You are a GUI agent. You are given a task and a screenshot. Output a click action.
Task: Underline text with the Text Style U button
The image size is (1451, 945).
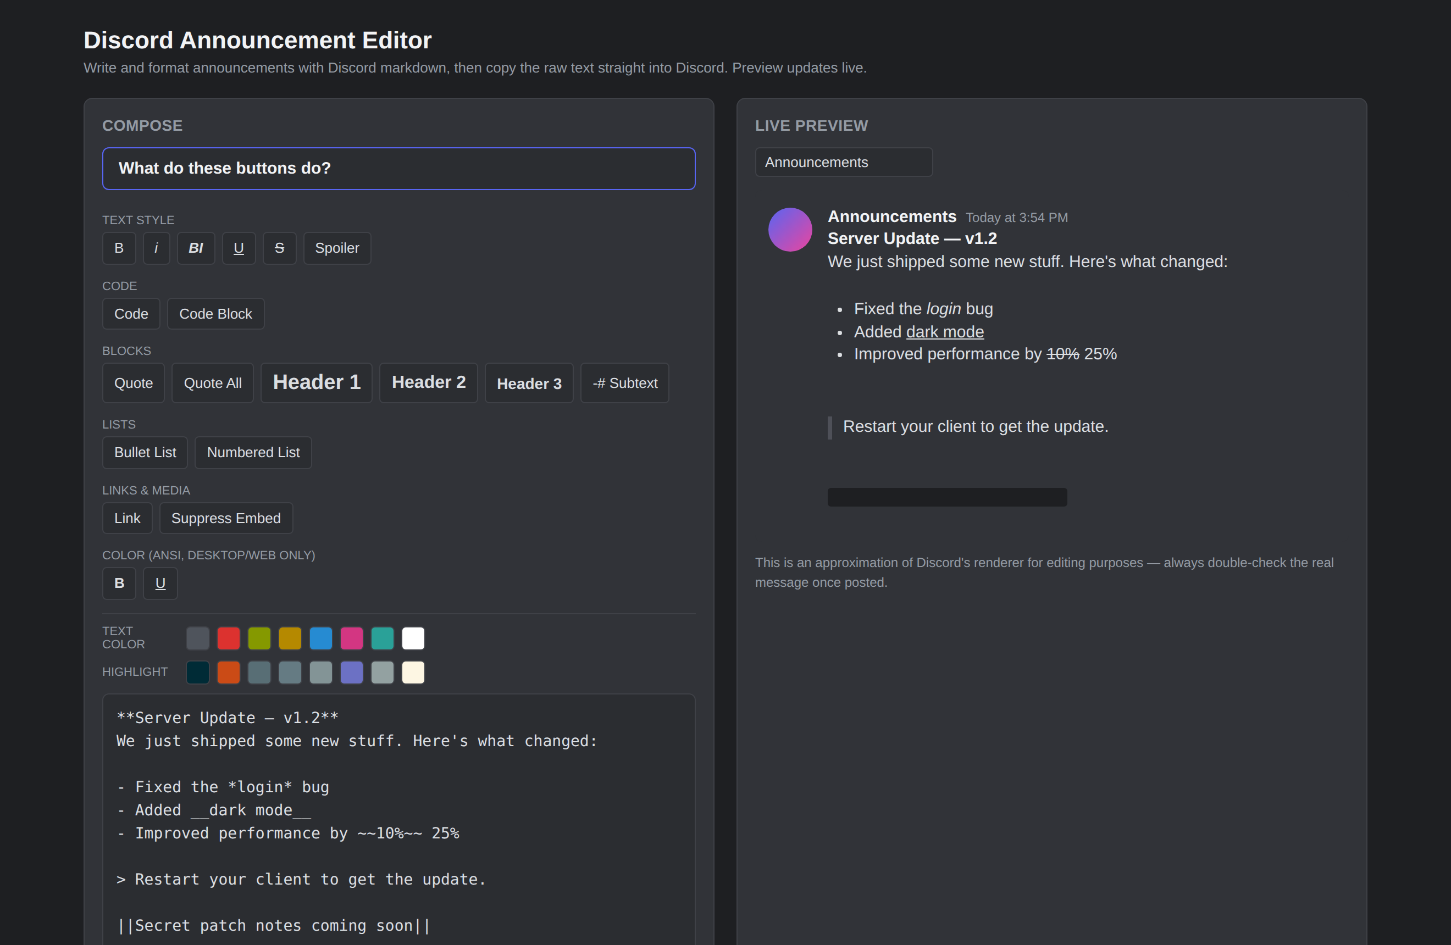239,248
